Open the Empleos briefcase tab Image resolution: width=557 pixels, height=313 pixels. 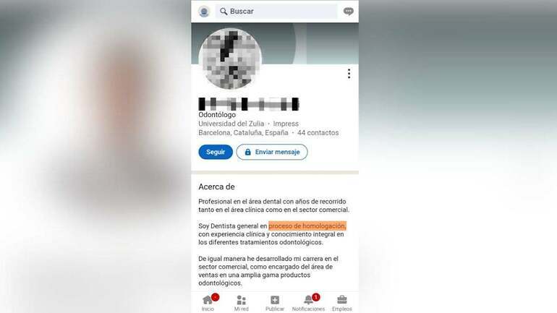(x=341, y=303)
